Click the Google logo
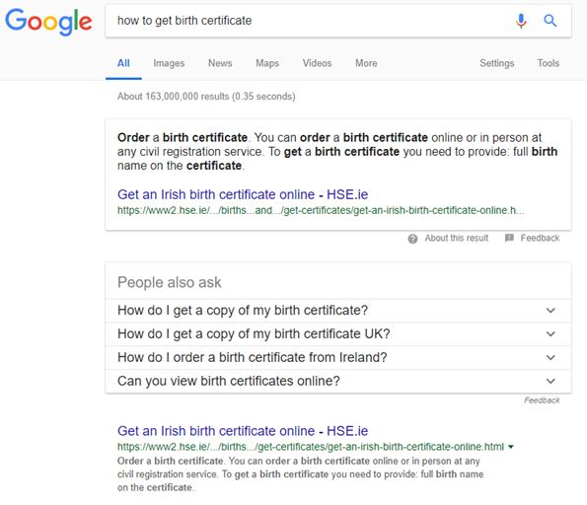This screenshot has height=505, width=587. pos(48,22)
